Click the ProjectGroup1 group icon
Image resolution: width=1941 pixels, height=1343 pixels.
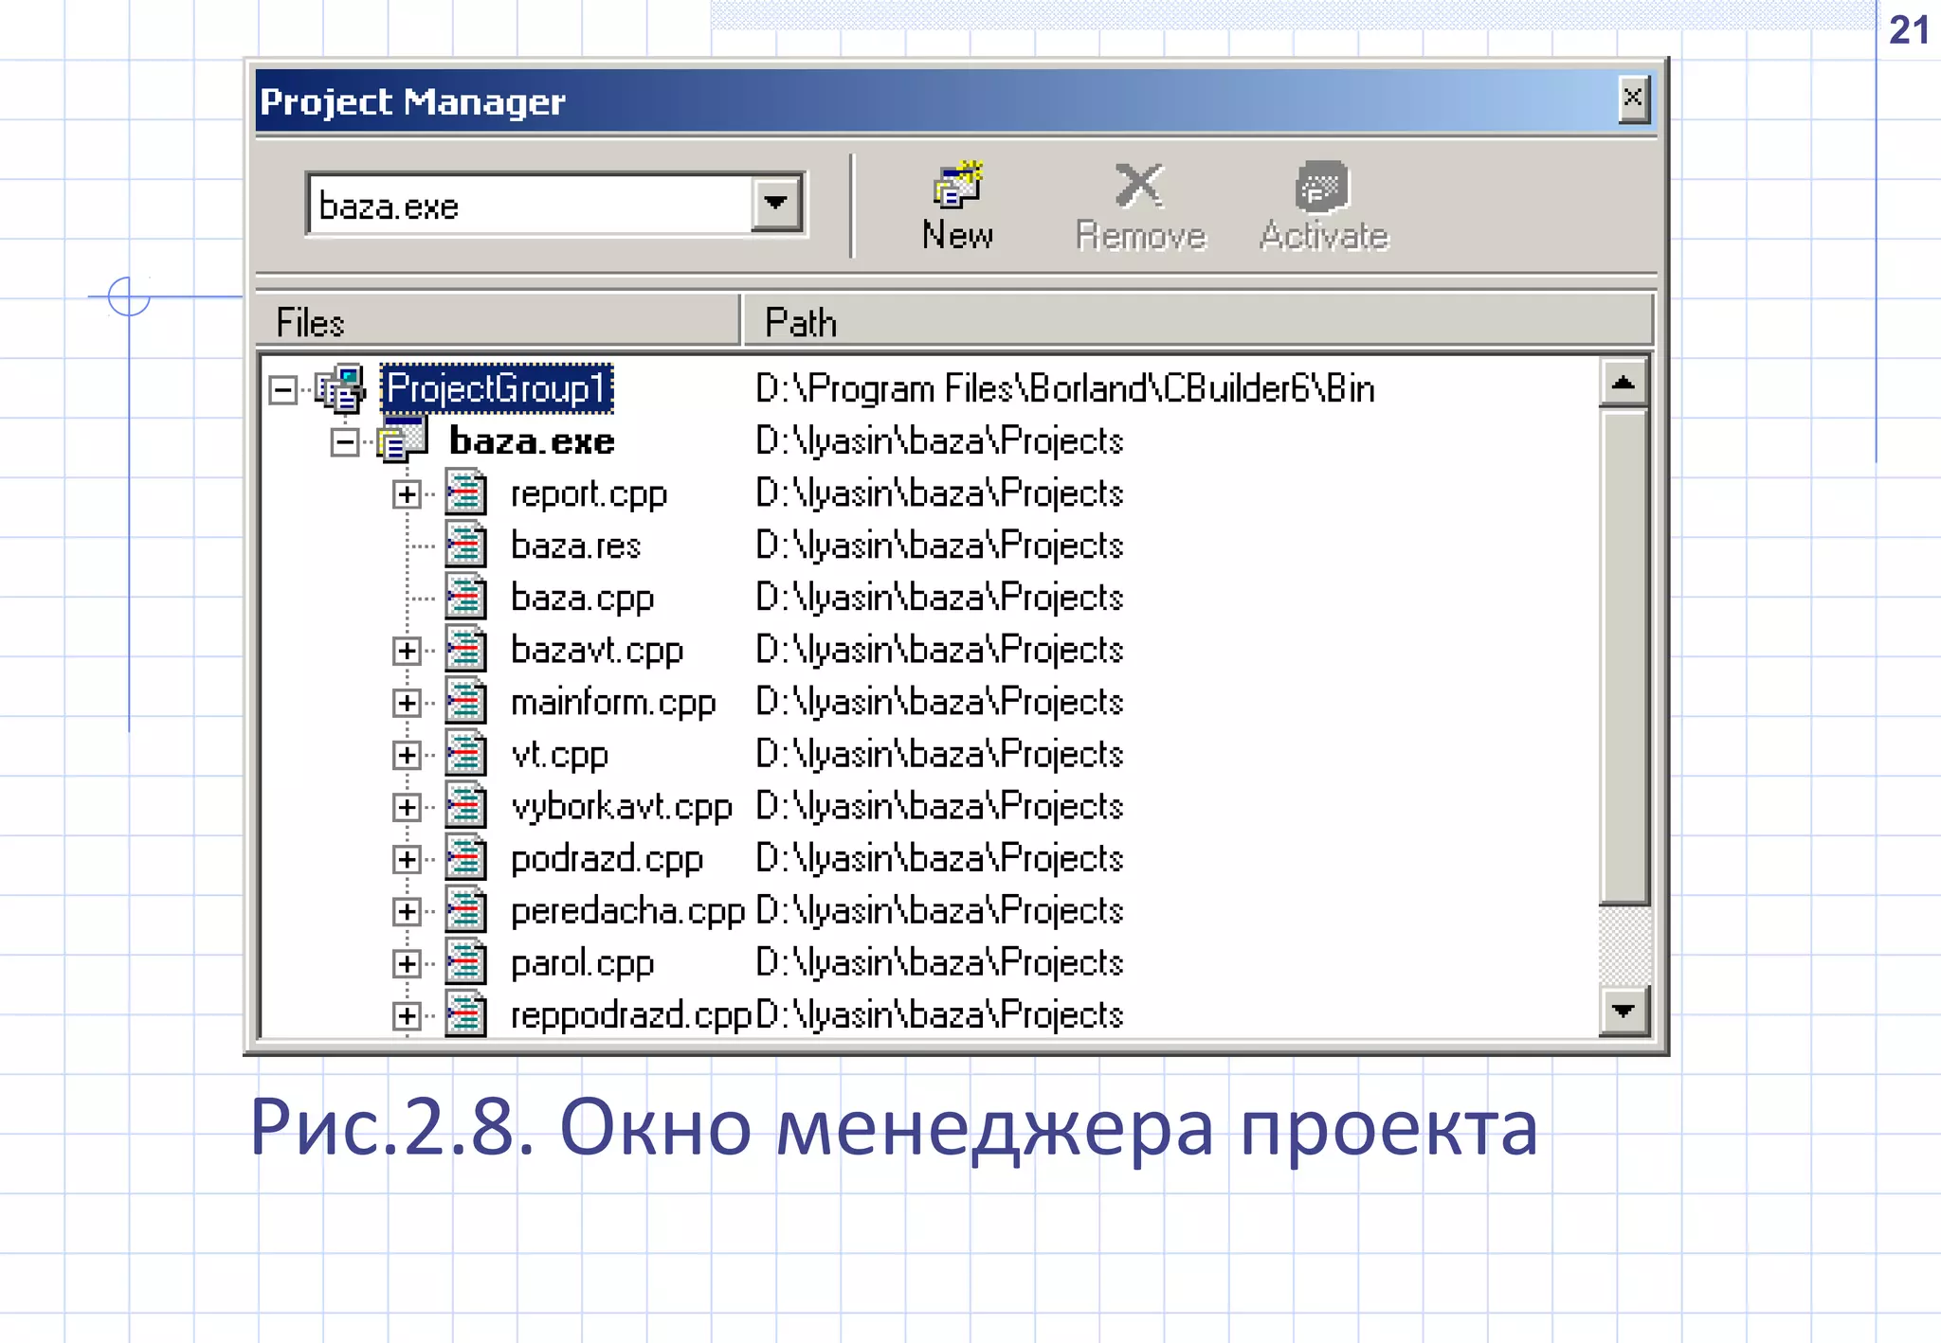(x=340, y=388)
